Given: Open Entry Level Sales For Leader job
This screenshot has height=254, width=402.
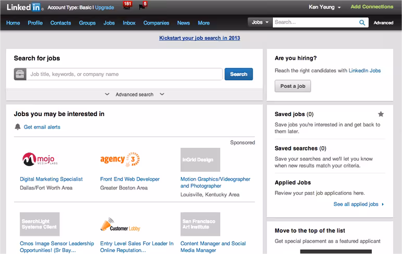Looking at the screenshot, I should tap(137, 247).
